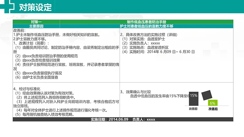Click the 制作低血压患者防治手册 header cell
This screenshot has height=137, width=244.
147,22
